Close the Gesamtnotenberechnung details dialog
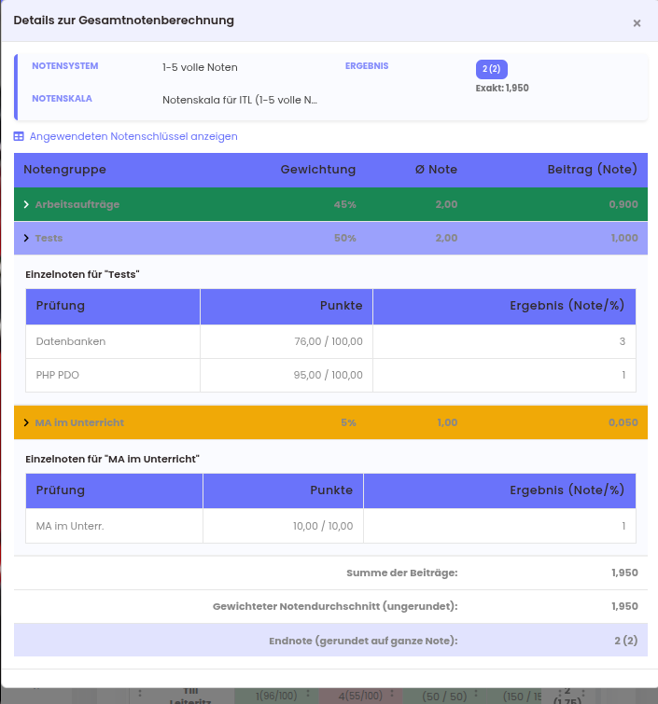 click(637, 23)
